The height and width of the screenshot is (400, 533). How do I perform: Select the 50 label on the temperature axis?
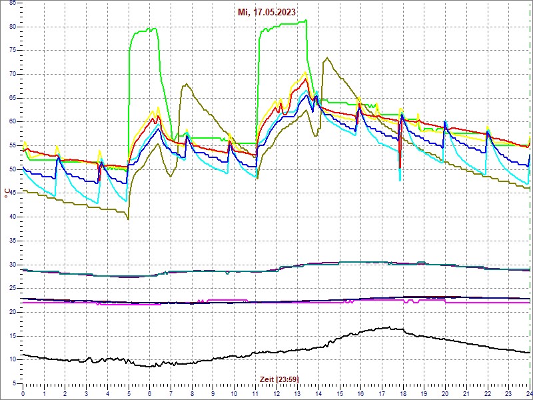pyautogui.click(x=12, y=169)
